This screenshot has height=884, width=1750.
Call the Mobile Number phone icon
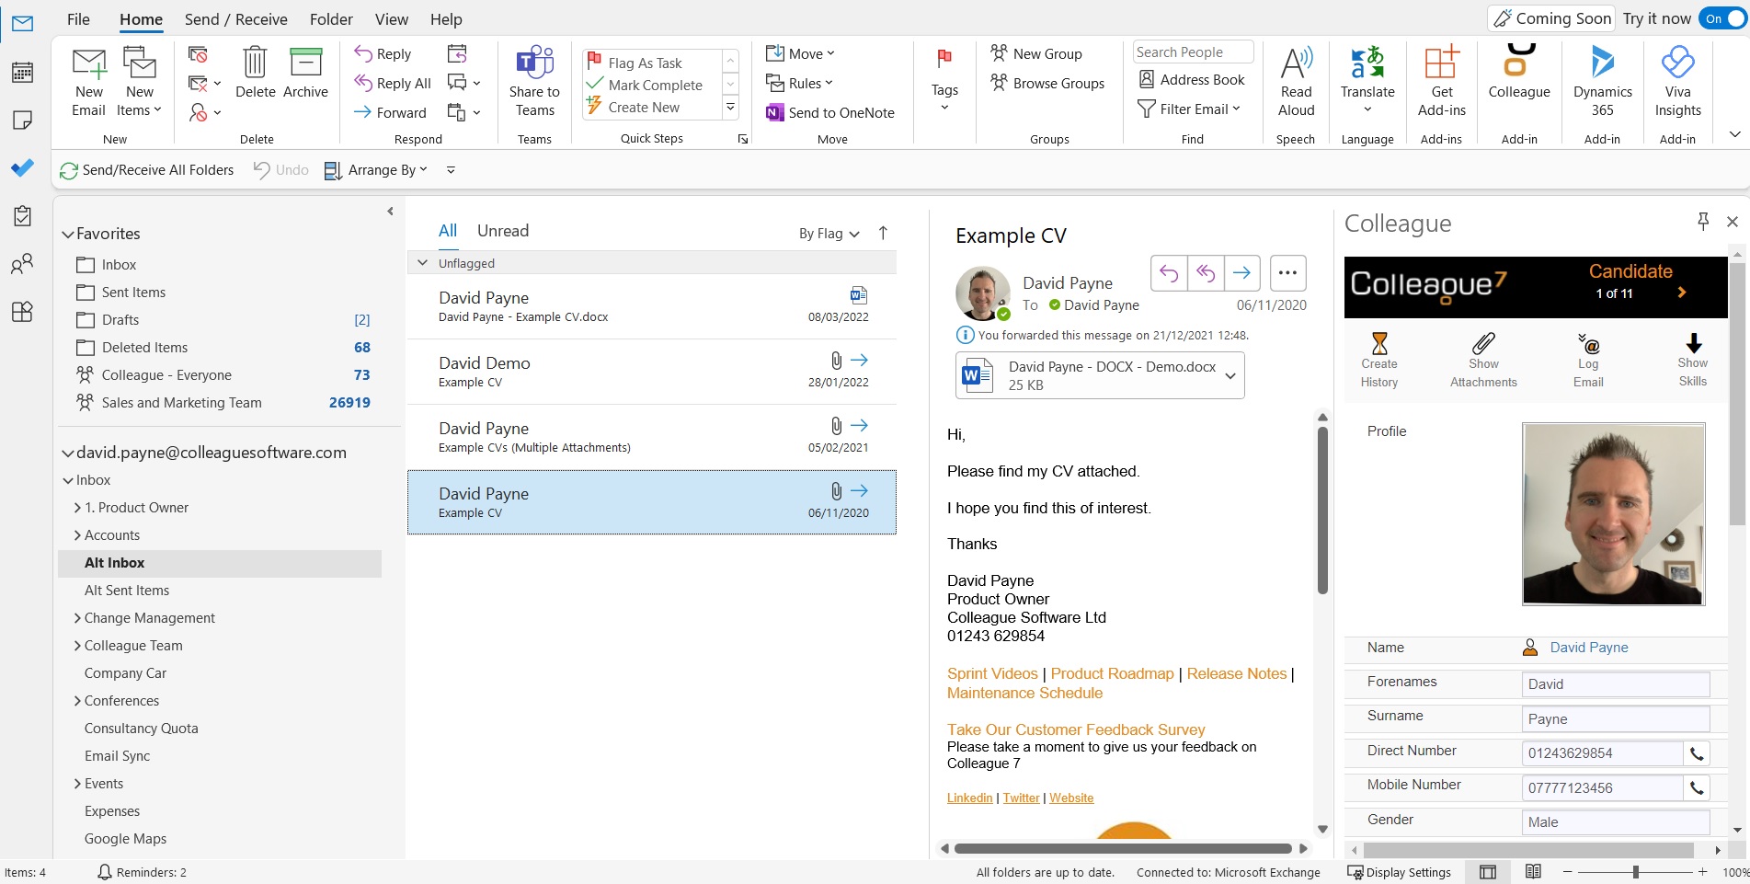click(x=1697, y=788)
